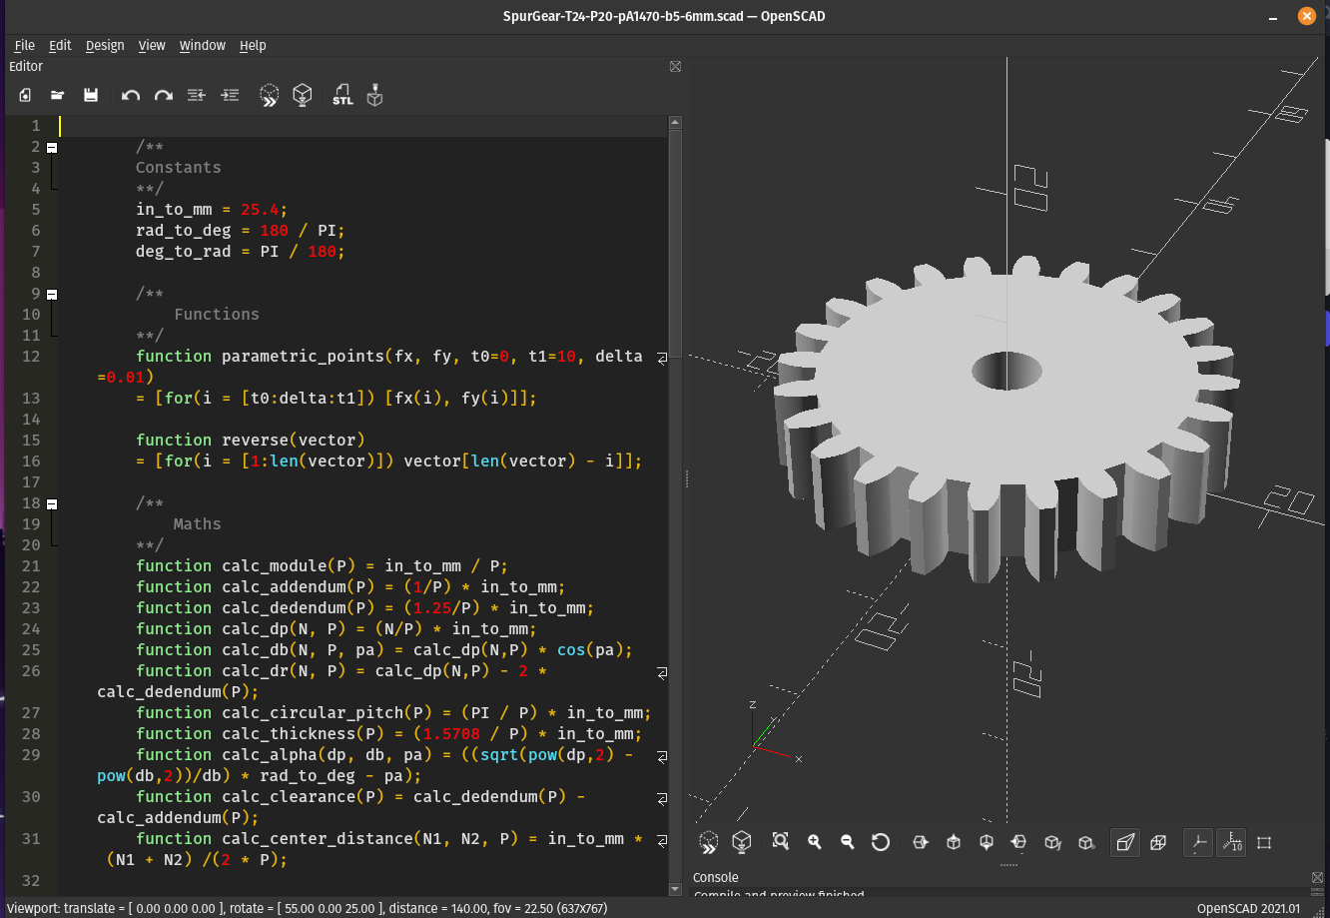Reset the 3D view
1330x918 pixels.
[881, 842]
